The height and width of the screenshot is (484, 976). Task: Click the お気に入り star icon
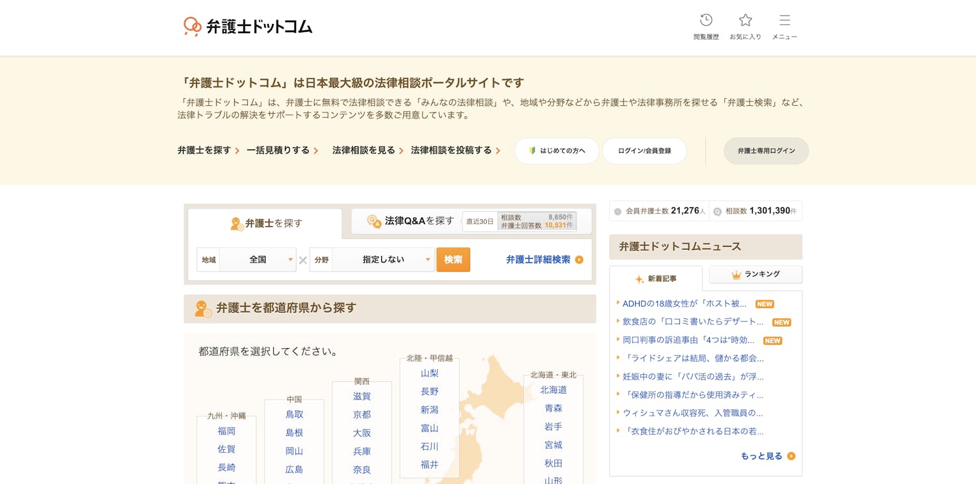point(745,21)
